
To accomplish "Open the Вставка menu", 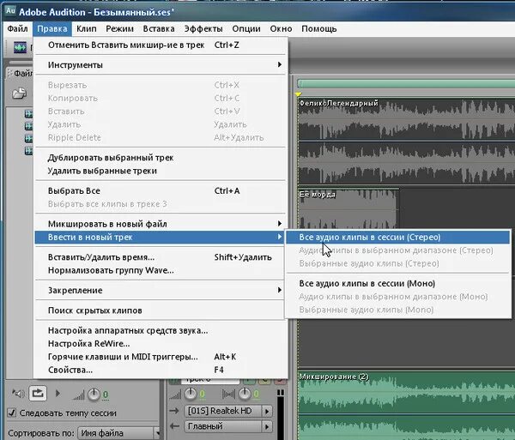I will point(159,29).
